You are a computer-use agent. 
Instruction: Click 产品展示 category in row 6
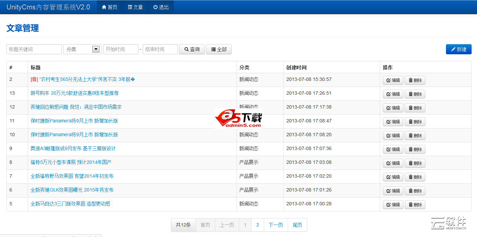click(249, 190)
